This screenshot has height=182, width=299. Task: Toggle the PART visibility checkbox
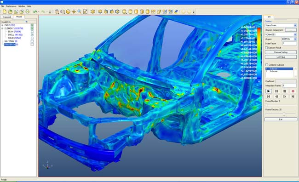[32, 25]
